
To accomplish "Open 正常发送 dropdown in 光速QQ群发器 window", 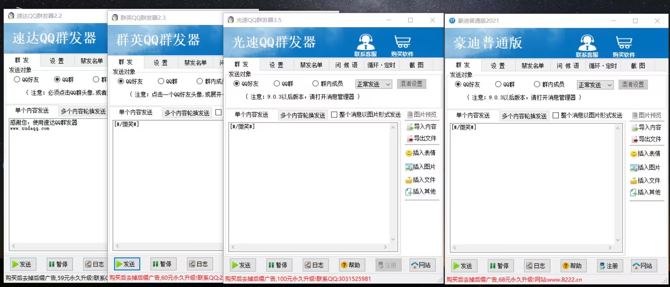I will point(373,84).
